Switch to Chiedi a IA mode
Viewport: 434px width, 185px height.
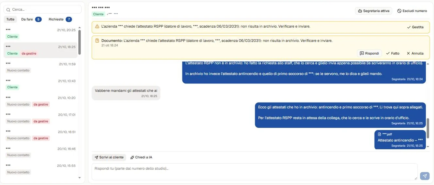click(141, 157)
